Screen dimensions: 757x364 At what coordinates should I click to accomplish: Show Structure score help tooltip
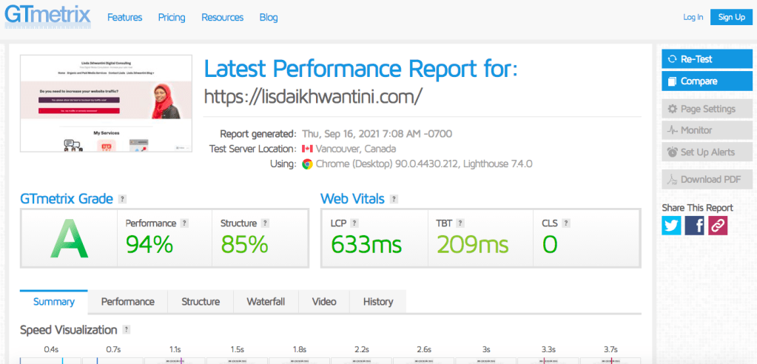point(265,223)
